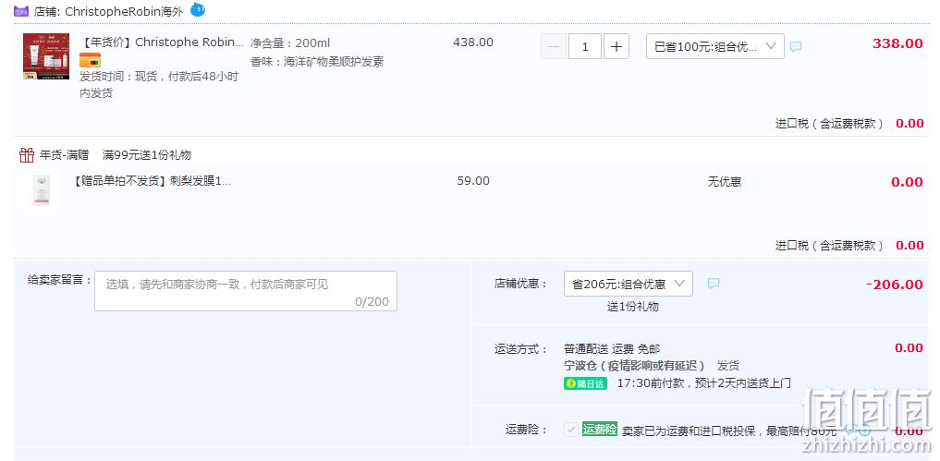Click the 0/200 character counter
The image size is (940, 461).
coord(372,301)
